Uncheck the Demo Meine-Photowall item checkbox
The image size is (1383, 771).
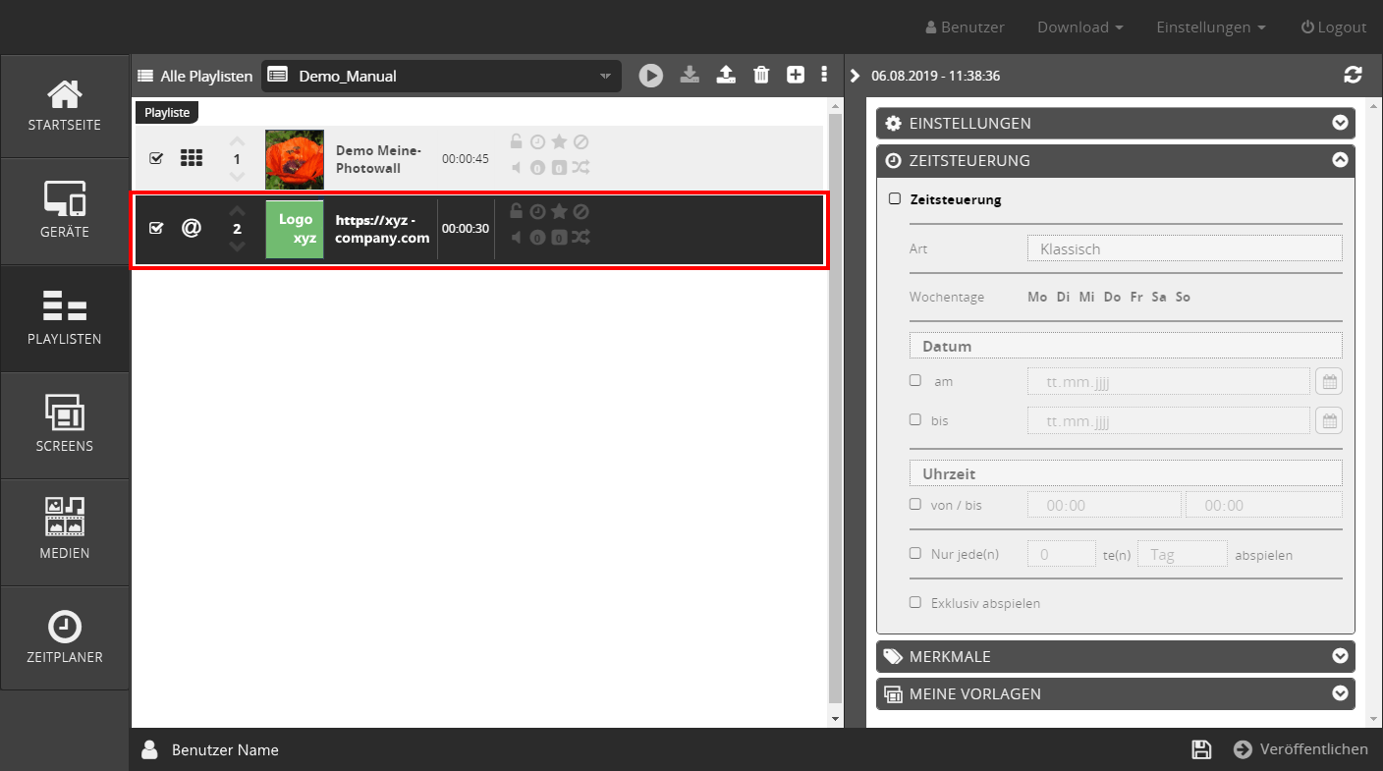(156, 158)
